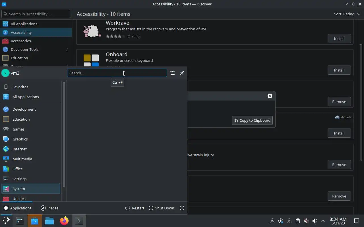
Task: Click Install on the Flatpak card
Action: pyautogui.click(x=339, y=133)
